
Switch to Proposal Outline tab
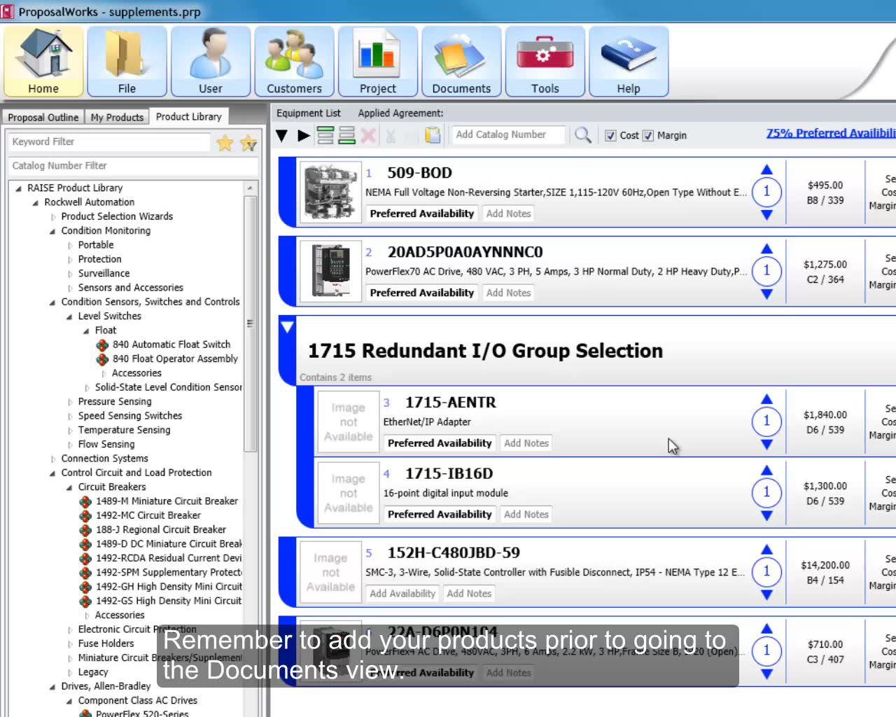(43, 118)
